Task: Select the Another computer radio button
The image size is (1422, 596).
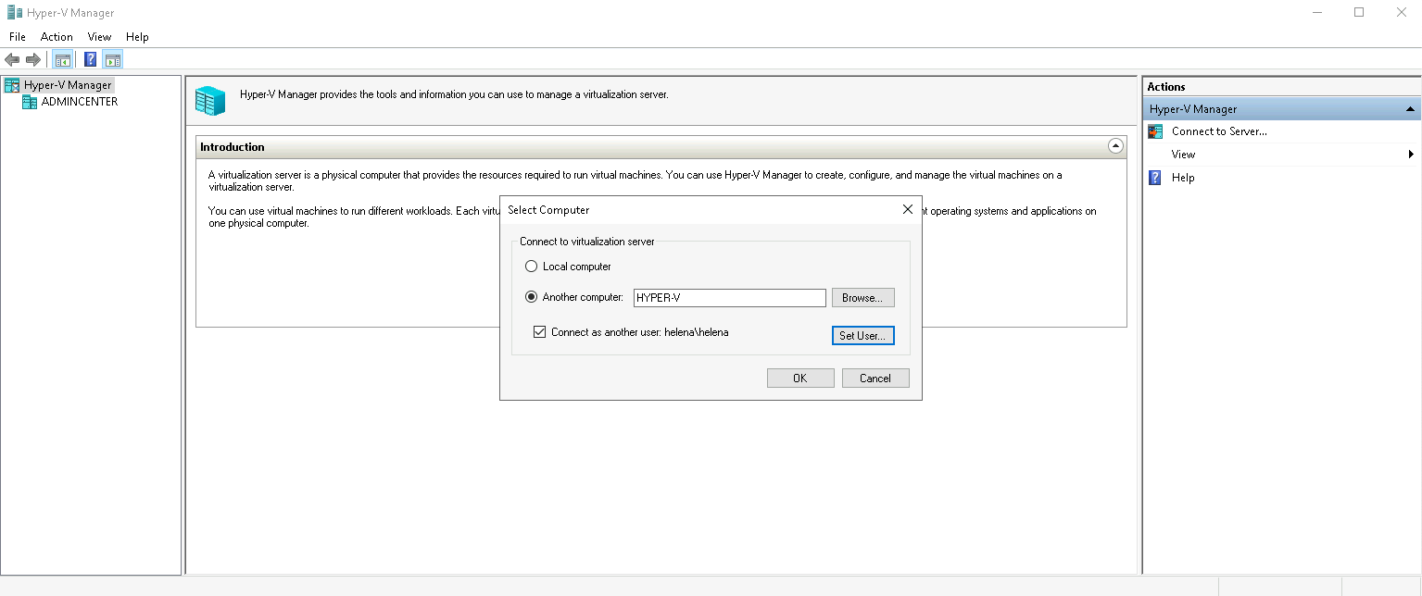Action: [531, 297]
